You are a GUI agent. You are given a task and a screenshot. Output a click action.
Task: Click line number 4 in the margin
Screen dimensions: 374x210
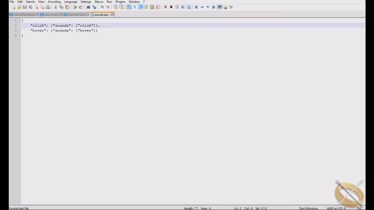click(16, 36)
